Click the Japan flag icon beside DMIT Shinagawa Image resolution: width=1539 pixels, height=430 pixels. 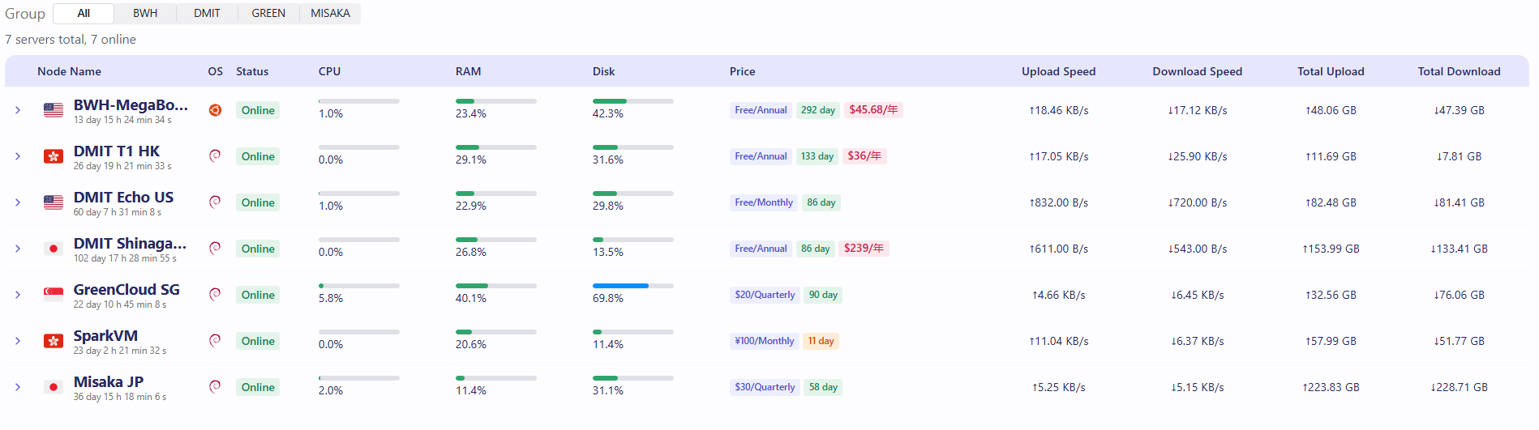click(54, 249)
